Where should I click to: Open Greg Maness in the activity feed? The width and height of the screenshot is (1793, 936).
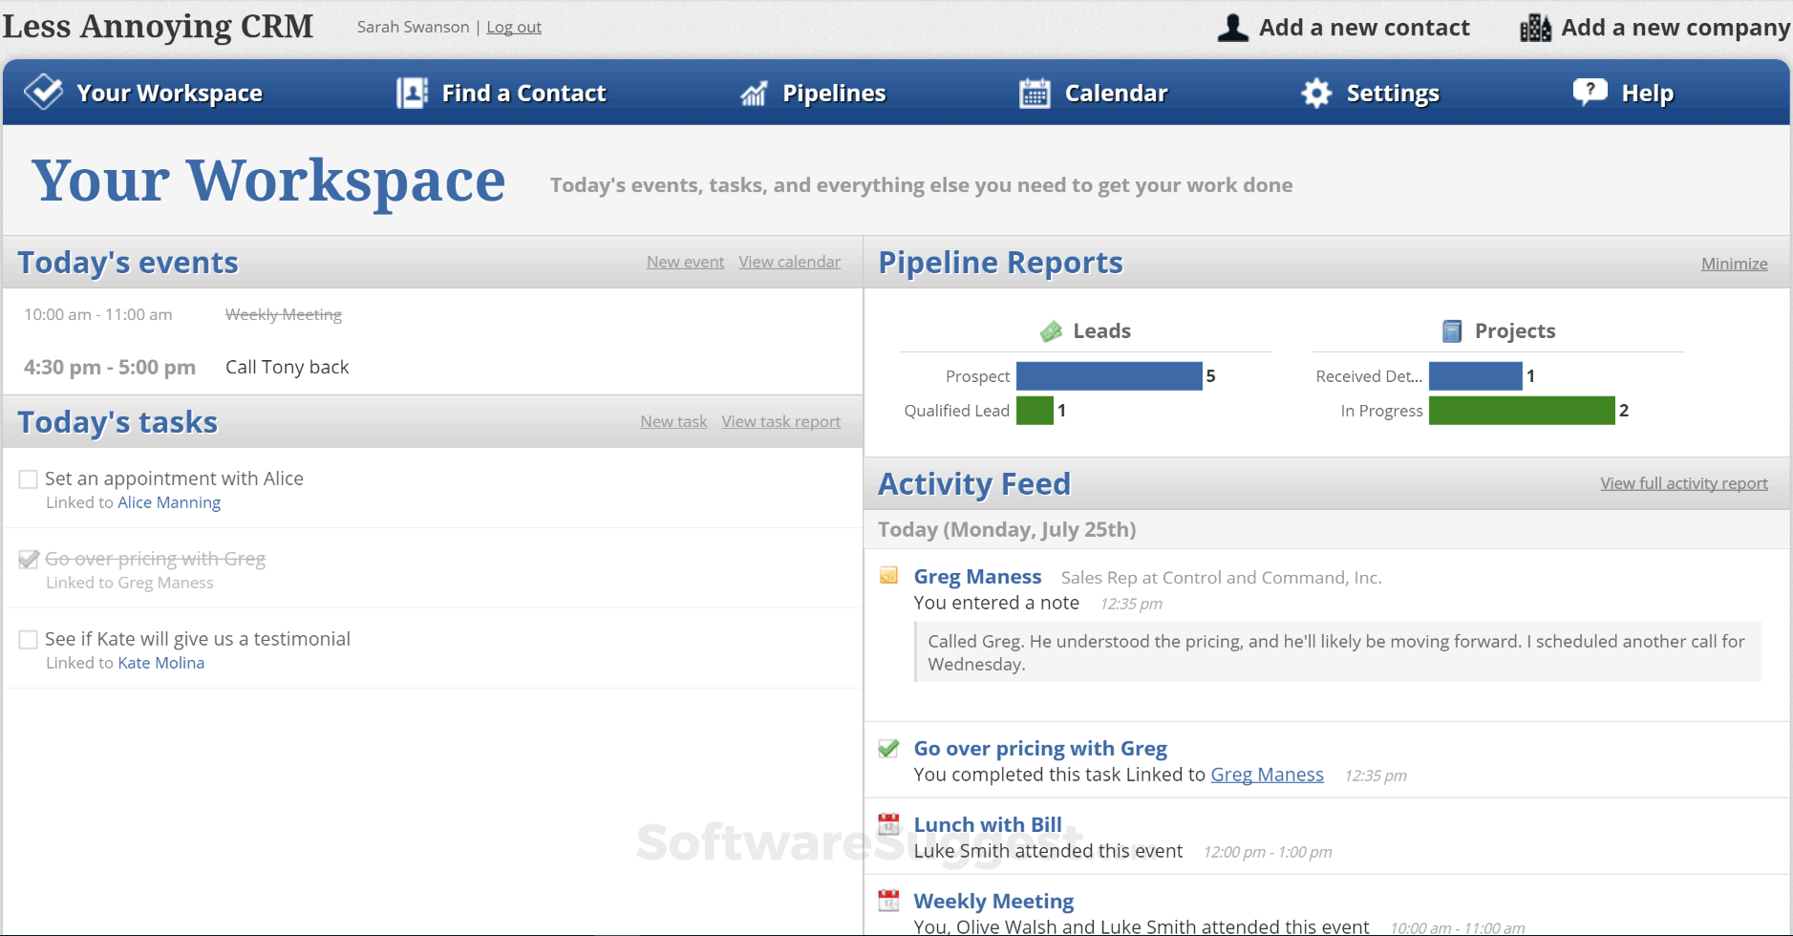pyautogui.click(x=977, y=577)
